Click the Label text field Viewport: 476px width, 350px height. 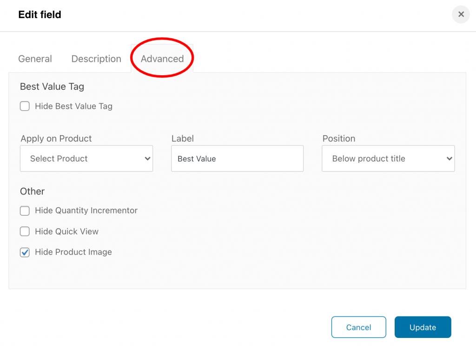tap(237, 158)
